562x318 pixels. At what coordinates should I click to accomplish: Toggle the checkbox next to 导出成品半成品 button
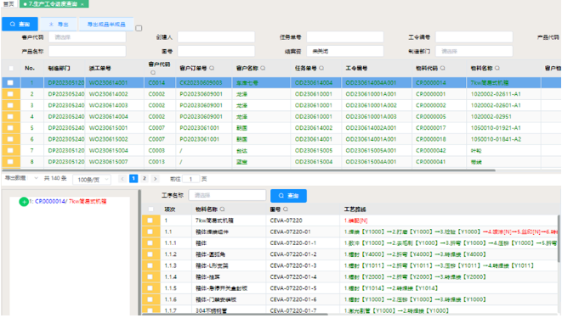click(139, 28)
